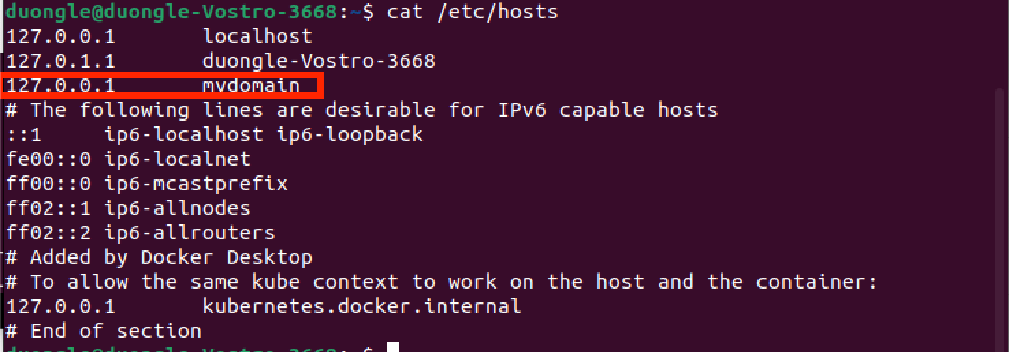Click the 127.0.1.1 IP address
The image size is (1009, 352).
[61, 61]
